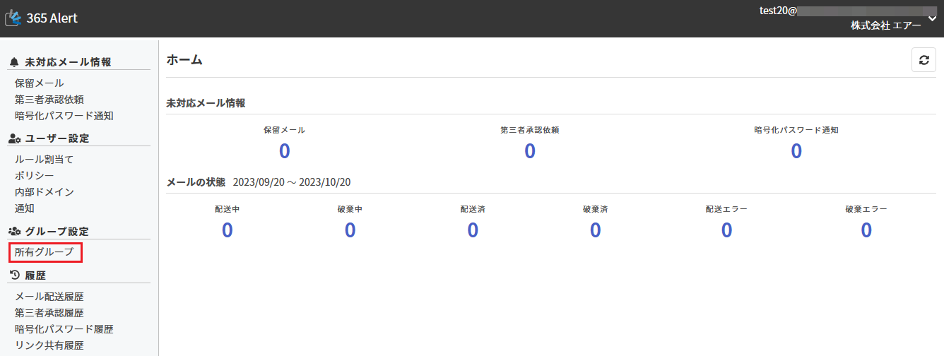Viewport: 944px width, 356px height.
Task: Open 所有グループ in group settings
Action: pyautogui.click(x=44, y=252)
